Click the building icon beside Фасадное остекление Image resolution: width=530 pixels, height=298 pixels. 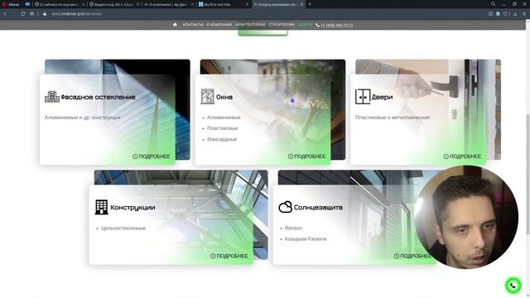click(52, 97)
